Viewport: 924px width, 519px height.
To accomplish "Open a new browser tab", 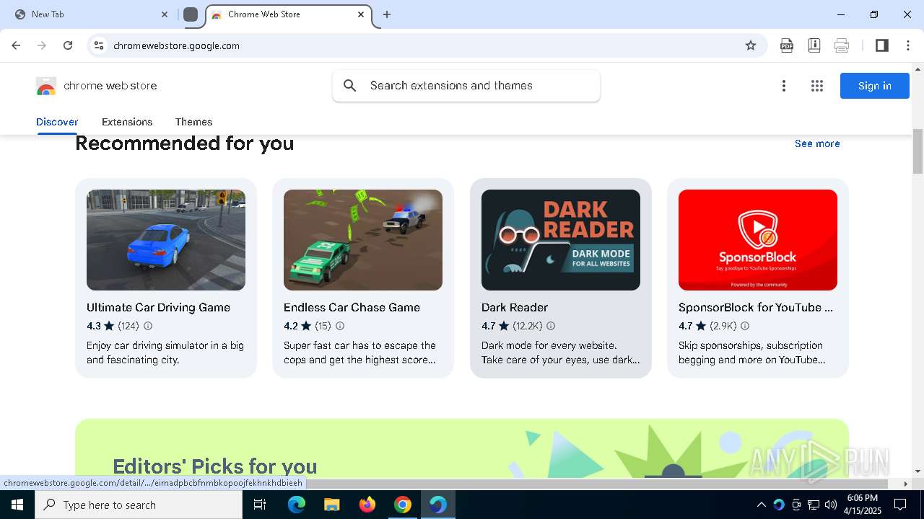I will point(387,14).
